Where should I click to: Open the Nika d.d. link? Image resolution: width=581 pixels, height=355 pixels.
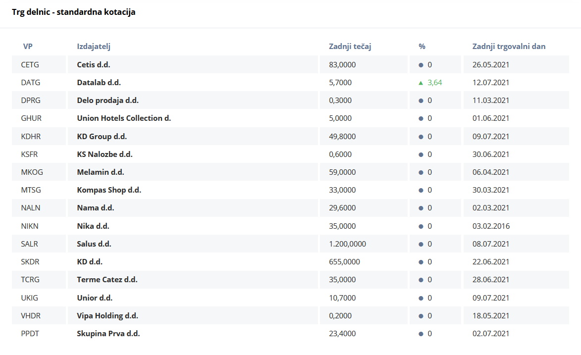[x=93, y=226]
